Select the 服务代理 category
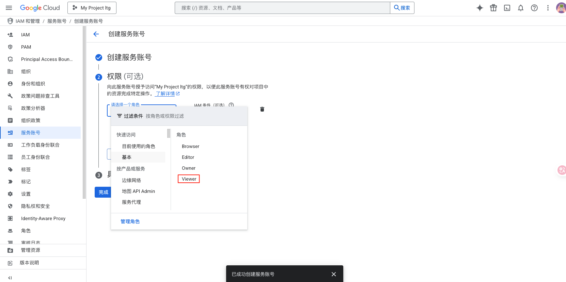The width and height of the screenshot is (566, 282). click(131, 202)
